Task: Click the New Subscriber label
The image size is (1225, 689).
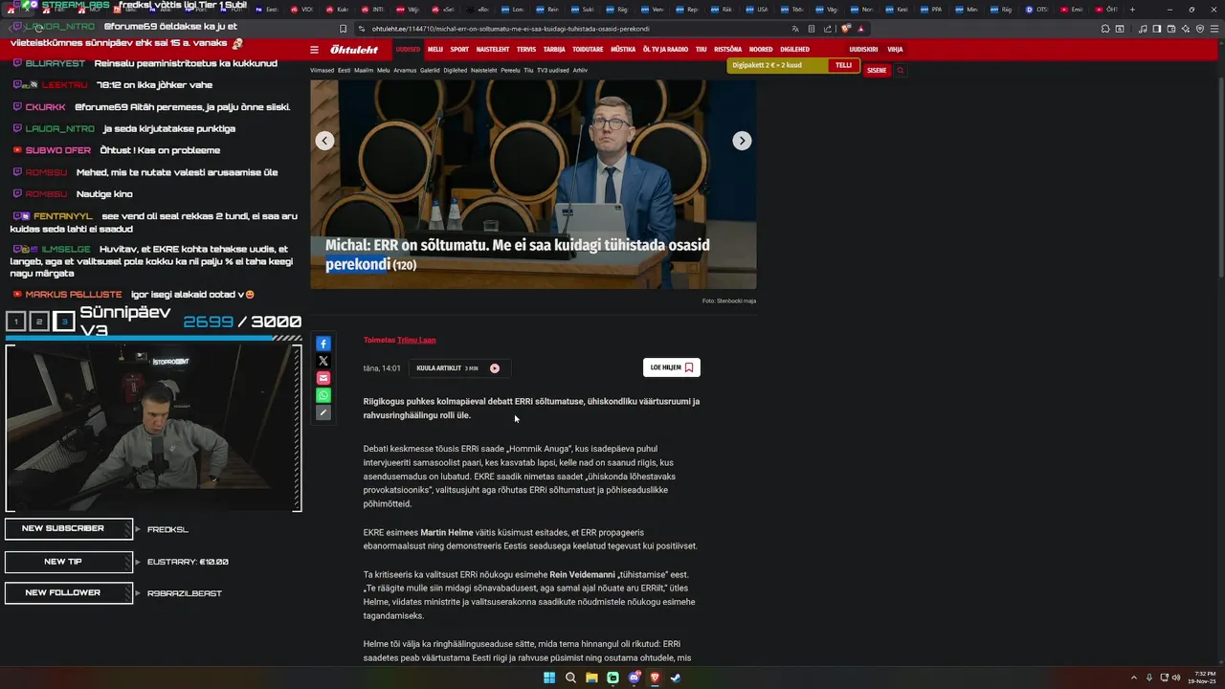Action: (x=68, y=528)
